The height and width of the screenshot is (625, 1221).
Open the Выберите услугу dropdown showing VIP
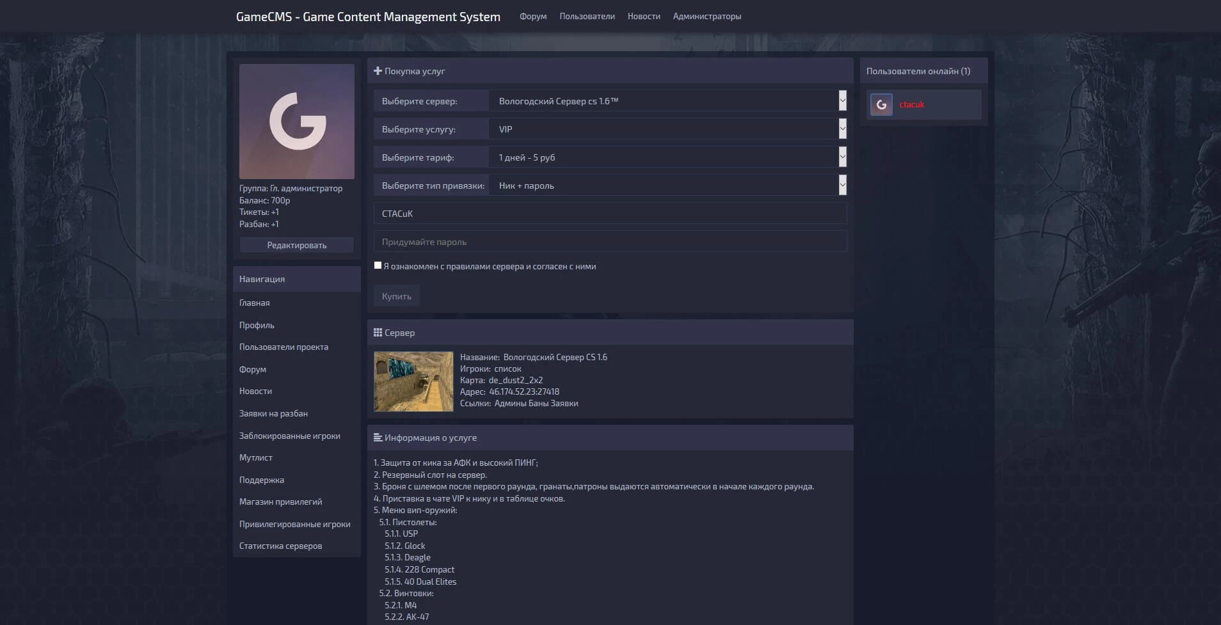[x=668, y=129]
